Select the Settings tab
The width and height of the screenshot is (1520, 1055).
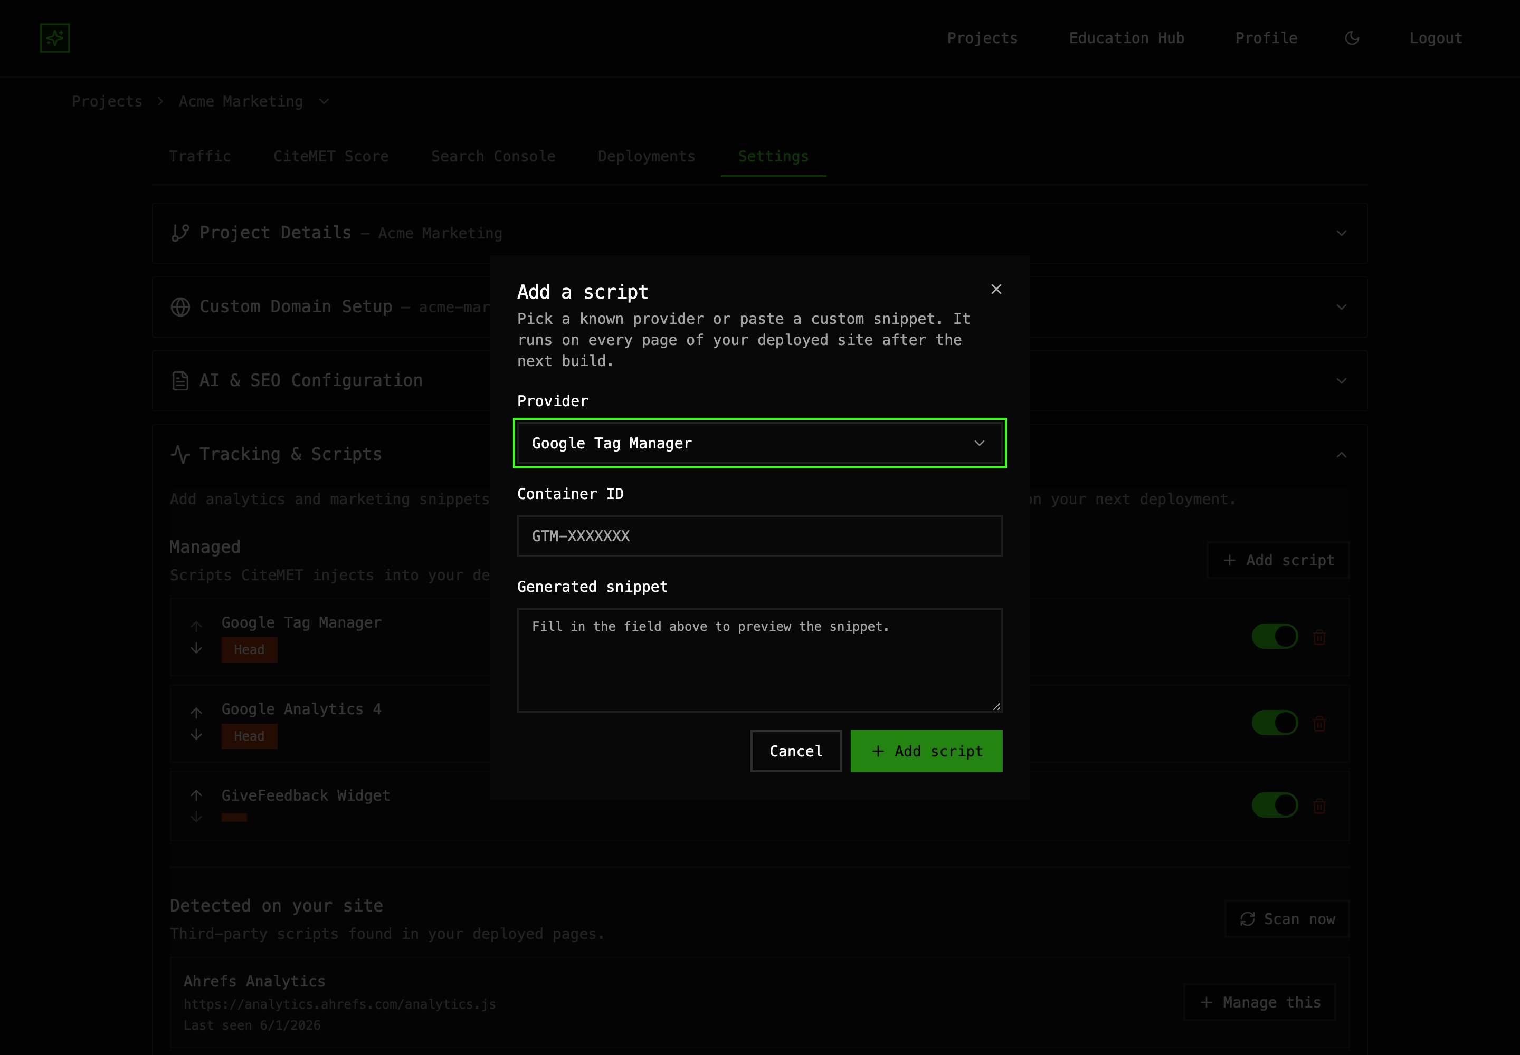pyautogui.click(x=773, y=157)
